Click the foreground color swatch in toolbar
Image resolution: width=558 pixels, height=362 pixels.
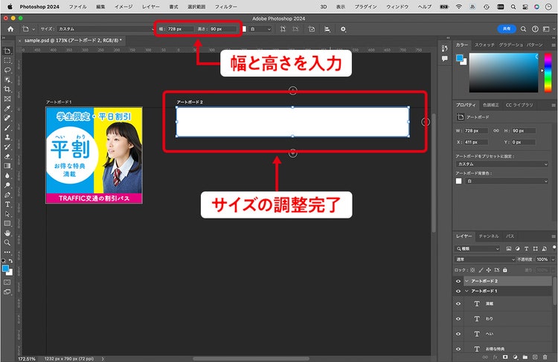(x=5, y=268)
